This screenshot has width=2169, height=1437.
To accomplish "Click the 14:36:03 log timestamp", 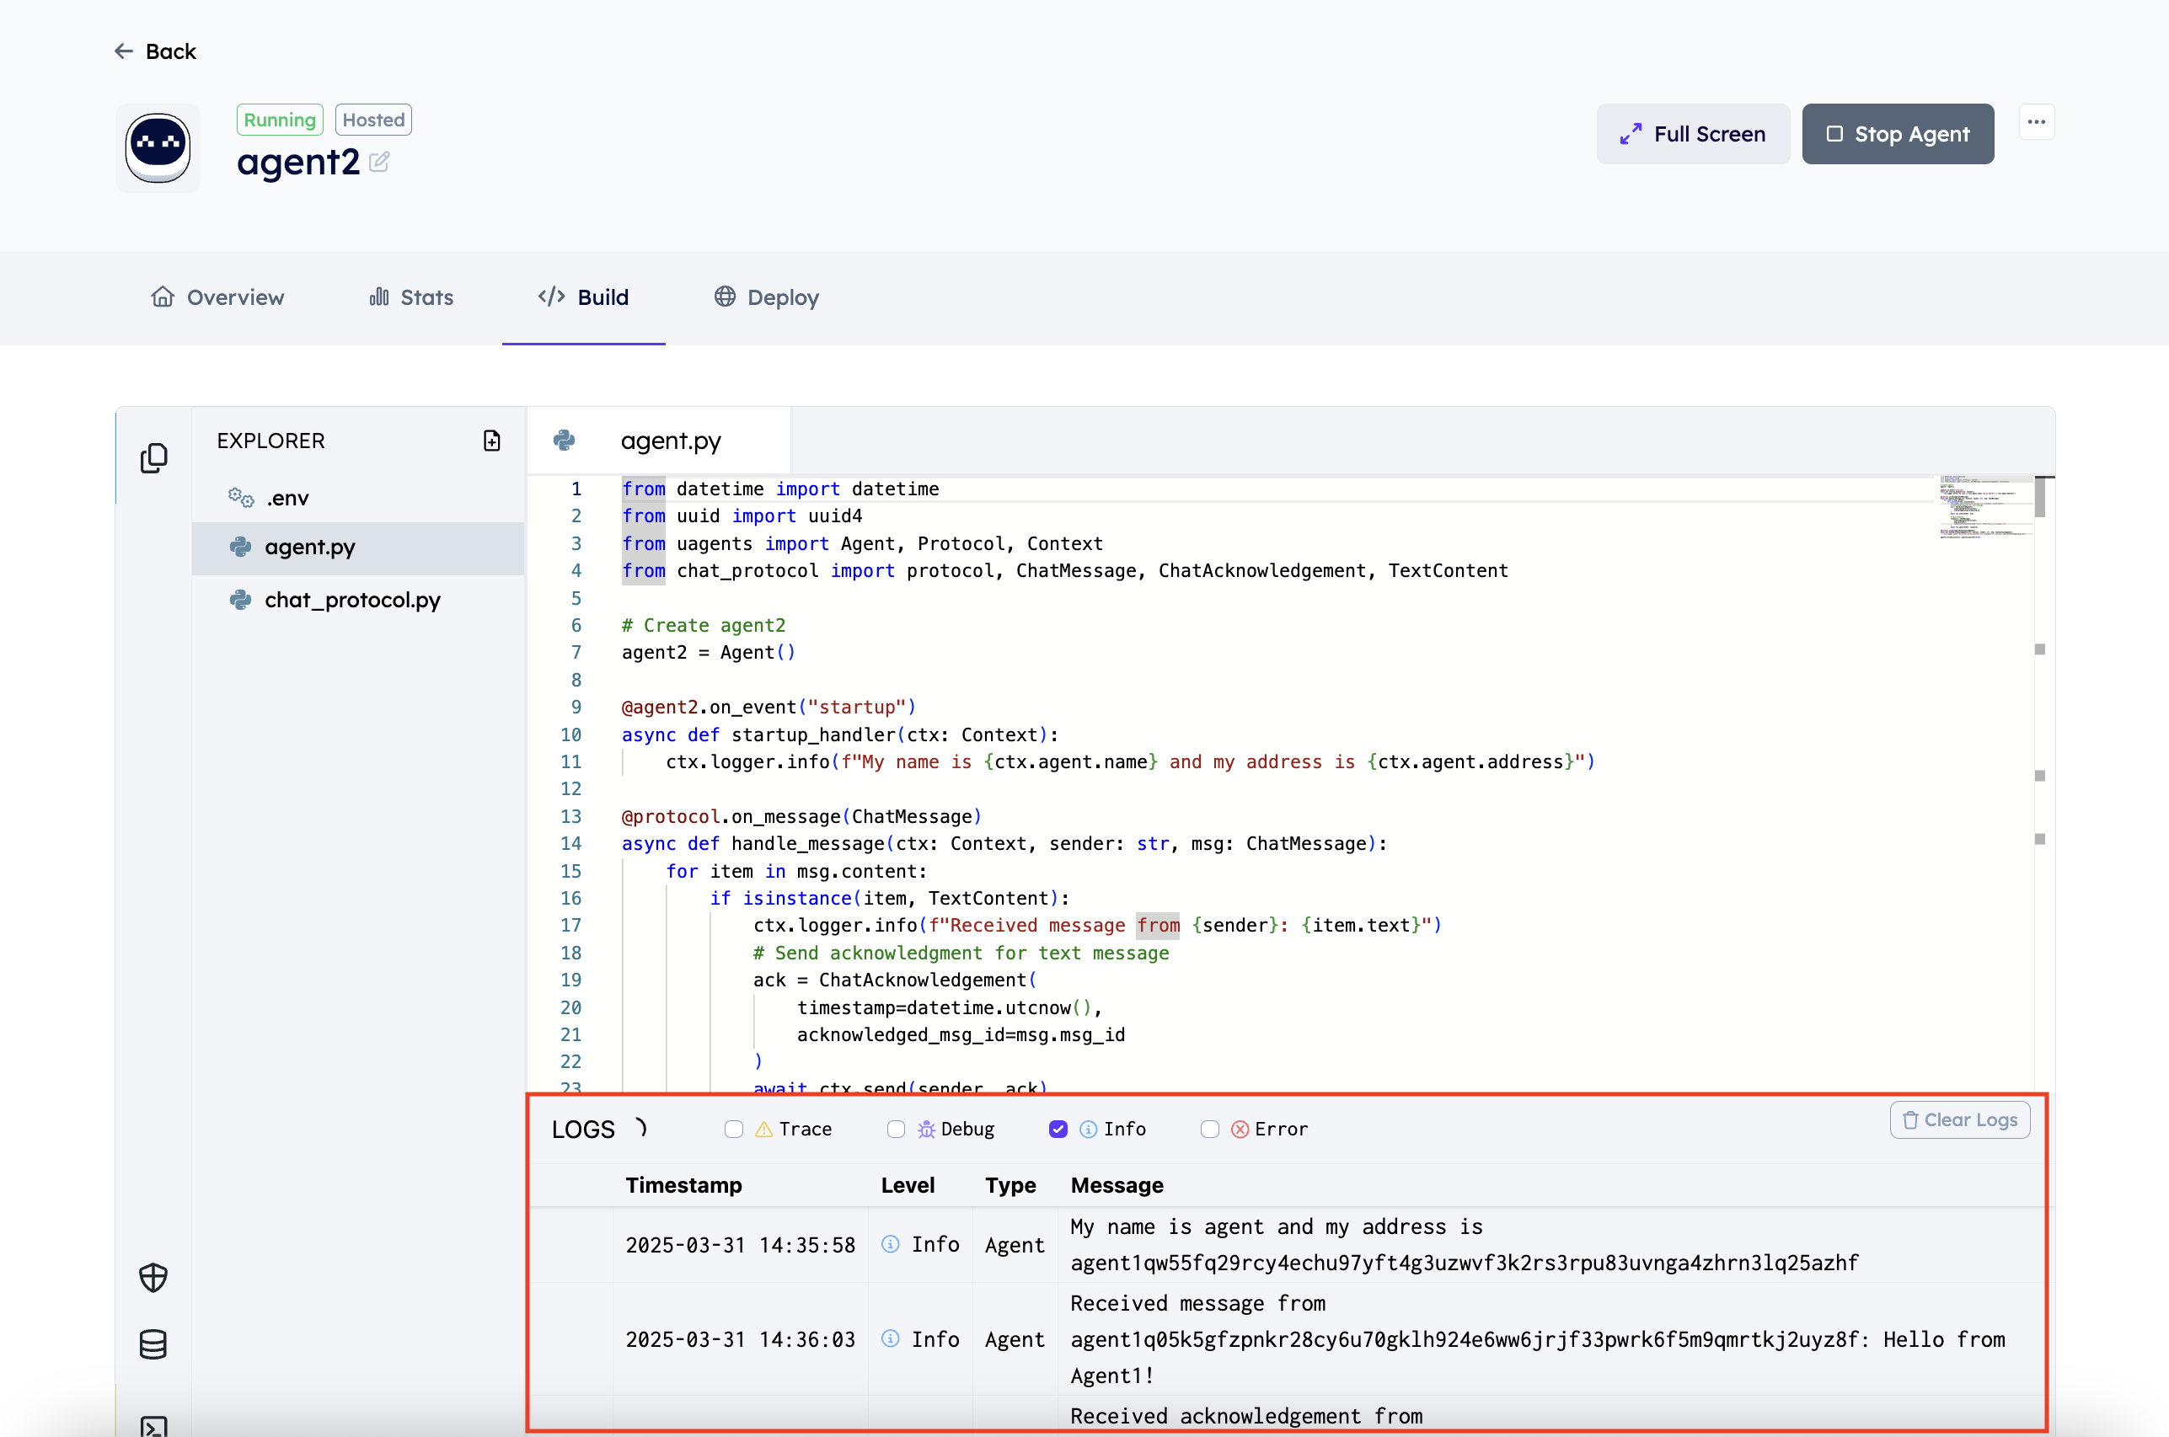I will click(x=740, y=1339).
